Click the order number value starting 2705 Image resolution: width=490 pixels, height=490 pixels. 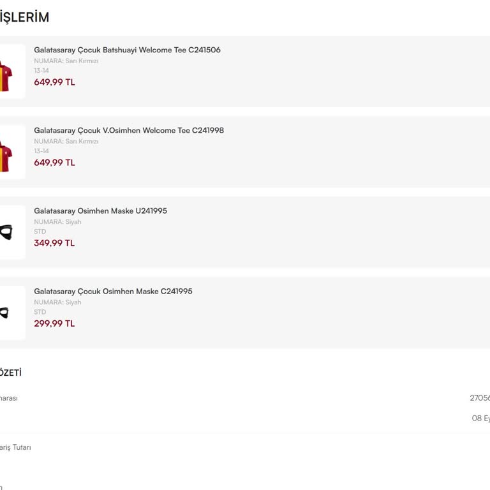[x=480, y=397]
